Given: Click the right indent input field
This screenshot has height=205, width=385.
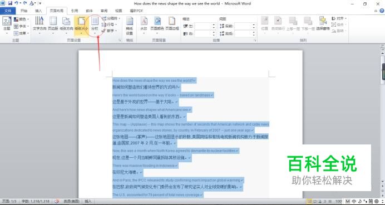Looking at the screenshot, I should tap(203, 33).
